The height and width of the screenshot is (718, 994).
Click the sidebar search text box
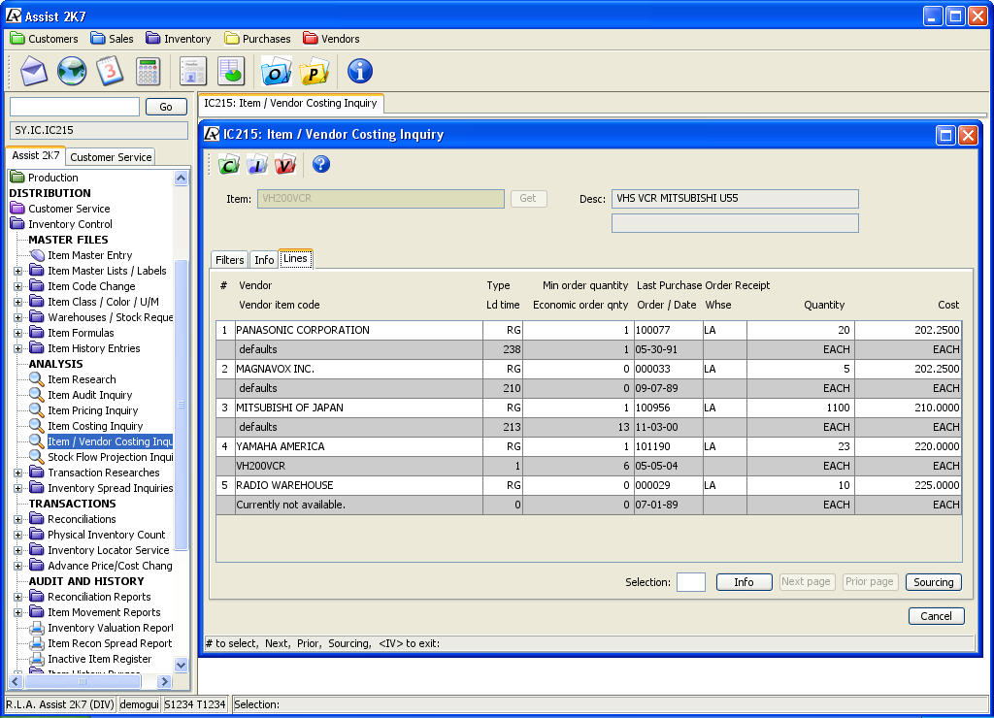point(75,107)
